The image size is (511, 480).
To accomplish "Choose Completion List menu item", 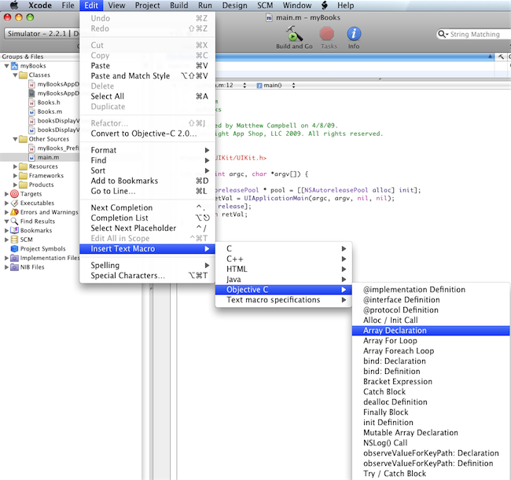I will pyautogui.click(x=147, y=218).
